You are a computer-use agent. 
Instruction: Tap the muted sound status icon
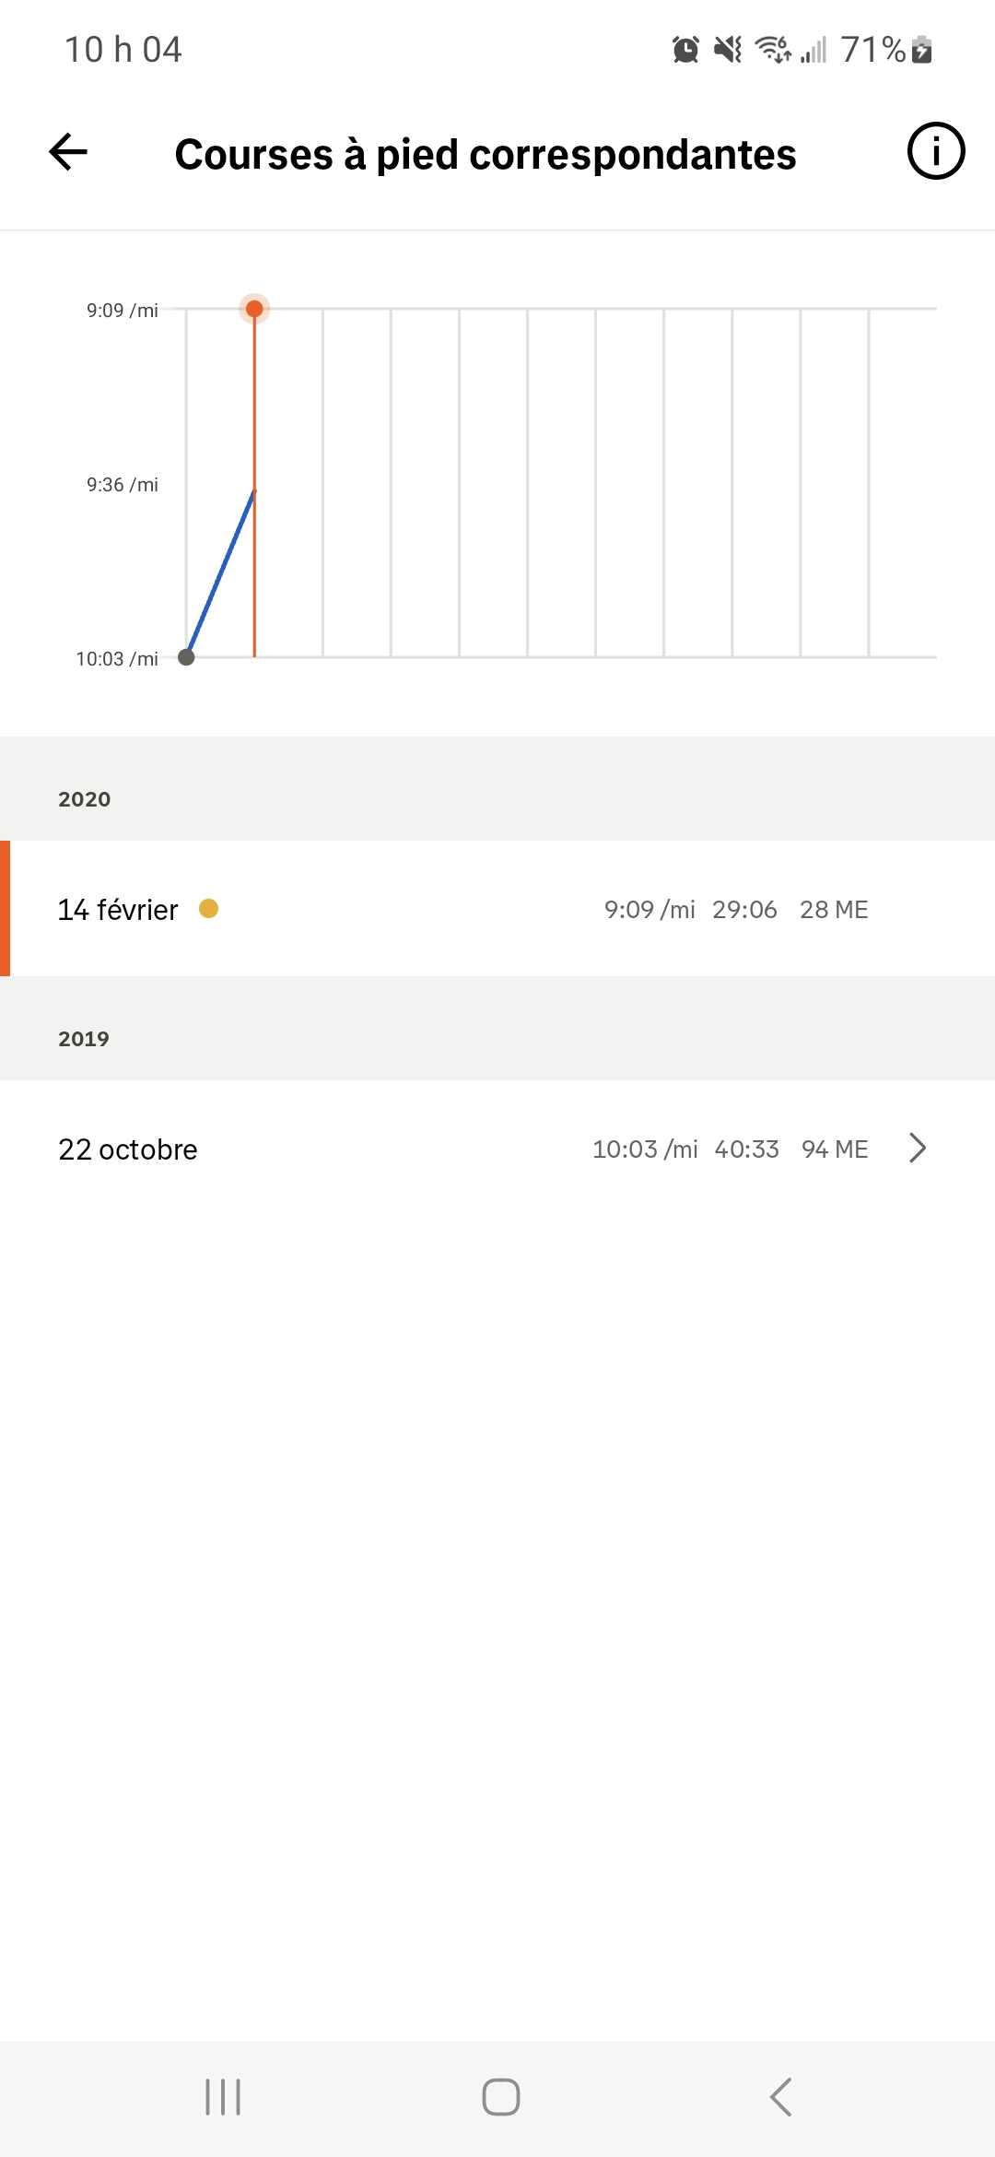[728, 49]
